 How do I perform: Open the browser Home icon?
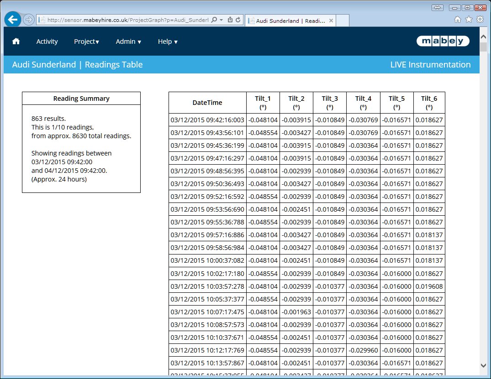pos(458,20)
